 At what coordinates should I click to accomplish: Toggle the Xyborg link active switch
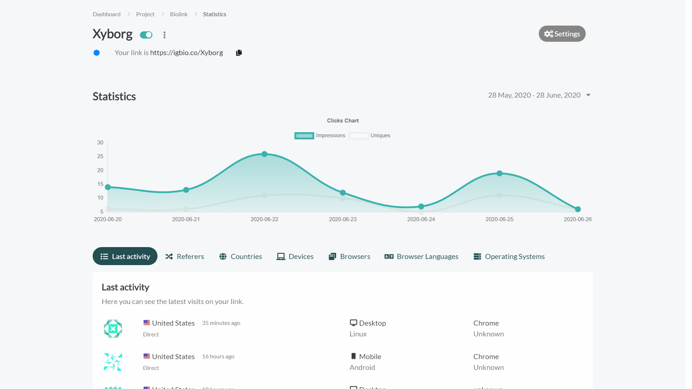pyautogui.click(x=146, y=35)
